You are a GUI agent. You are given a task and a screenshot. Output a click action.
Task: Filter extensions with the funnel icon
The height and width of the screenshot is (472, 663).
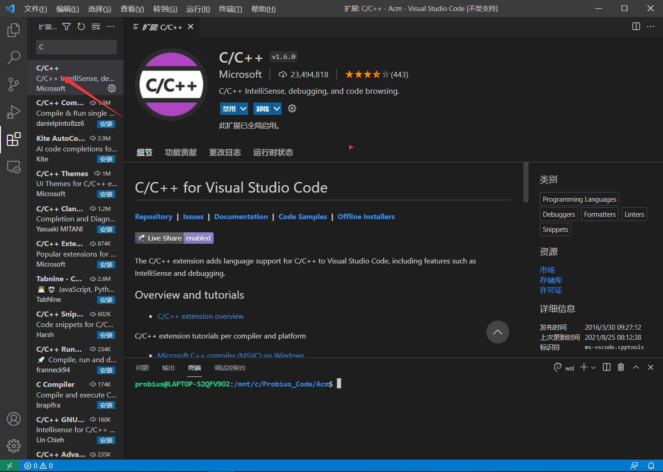coord(66,27)
